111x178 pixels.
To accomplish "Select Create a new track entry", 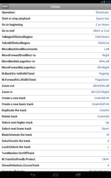I will [x=56, y=98].
